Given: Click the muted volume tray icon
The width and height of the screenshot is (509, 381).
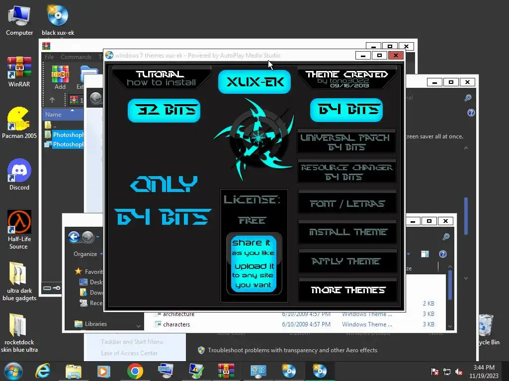Looking at the screenshot, I should coord(459,372).
